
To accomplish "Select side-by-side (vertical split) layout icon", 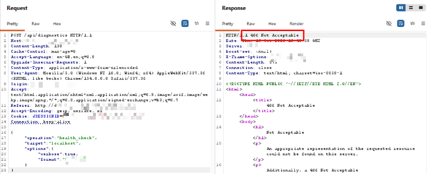I will [x=401, y=8].
